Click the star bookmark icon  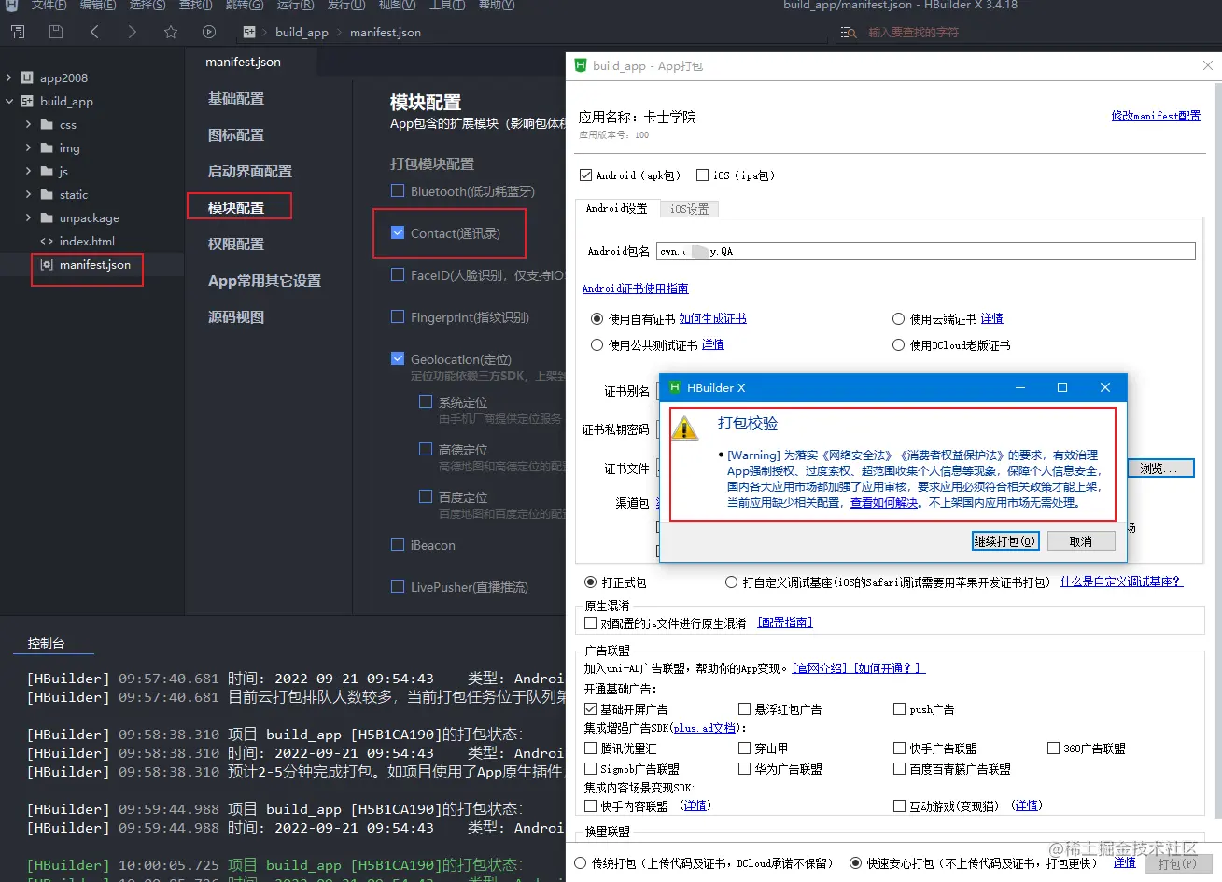coord(171,32)
